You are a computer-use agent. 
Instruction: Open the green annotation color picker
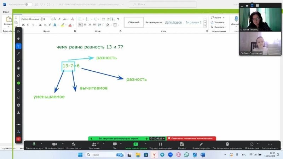pos(18,83)
